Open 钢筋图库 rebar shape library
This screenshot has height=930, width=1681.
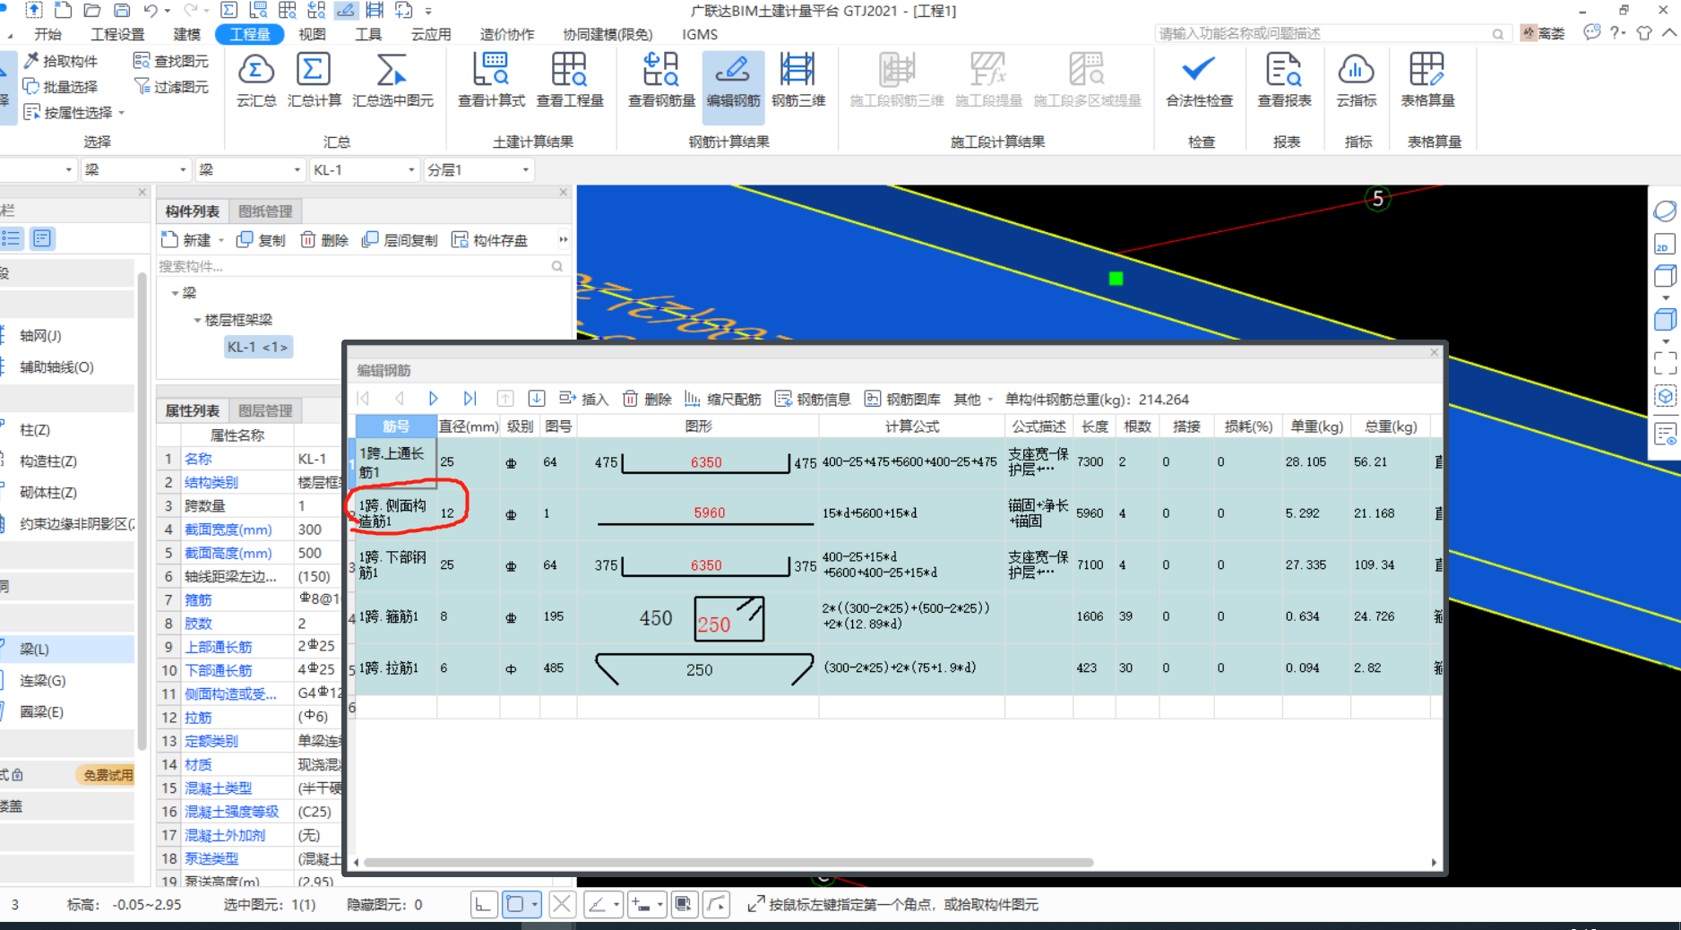click(902, 399)
